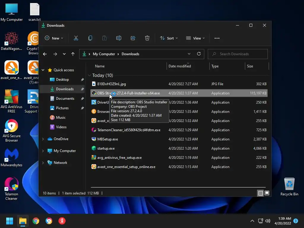
Task: Click the startup.exe green cube icon
Action: 94,148
